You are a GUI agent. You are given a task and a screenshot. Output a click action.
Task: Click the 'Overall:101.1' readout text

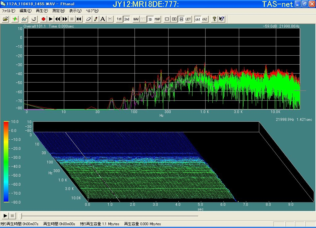[x=35, y=26]
